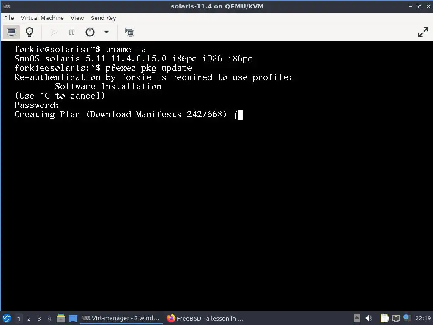Open the manage VM snapshots icon
Screen dimensions: 433x325
click(x=129, y=32)
